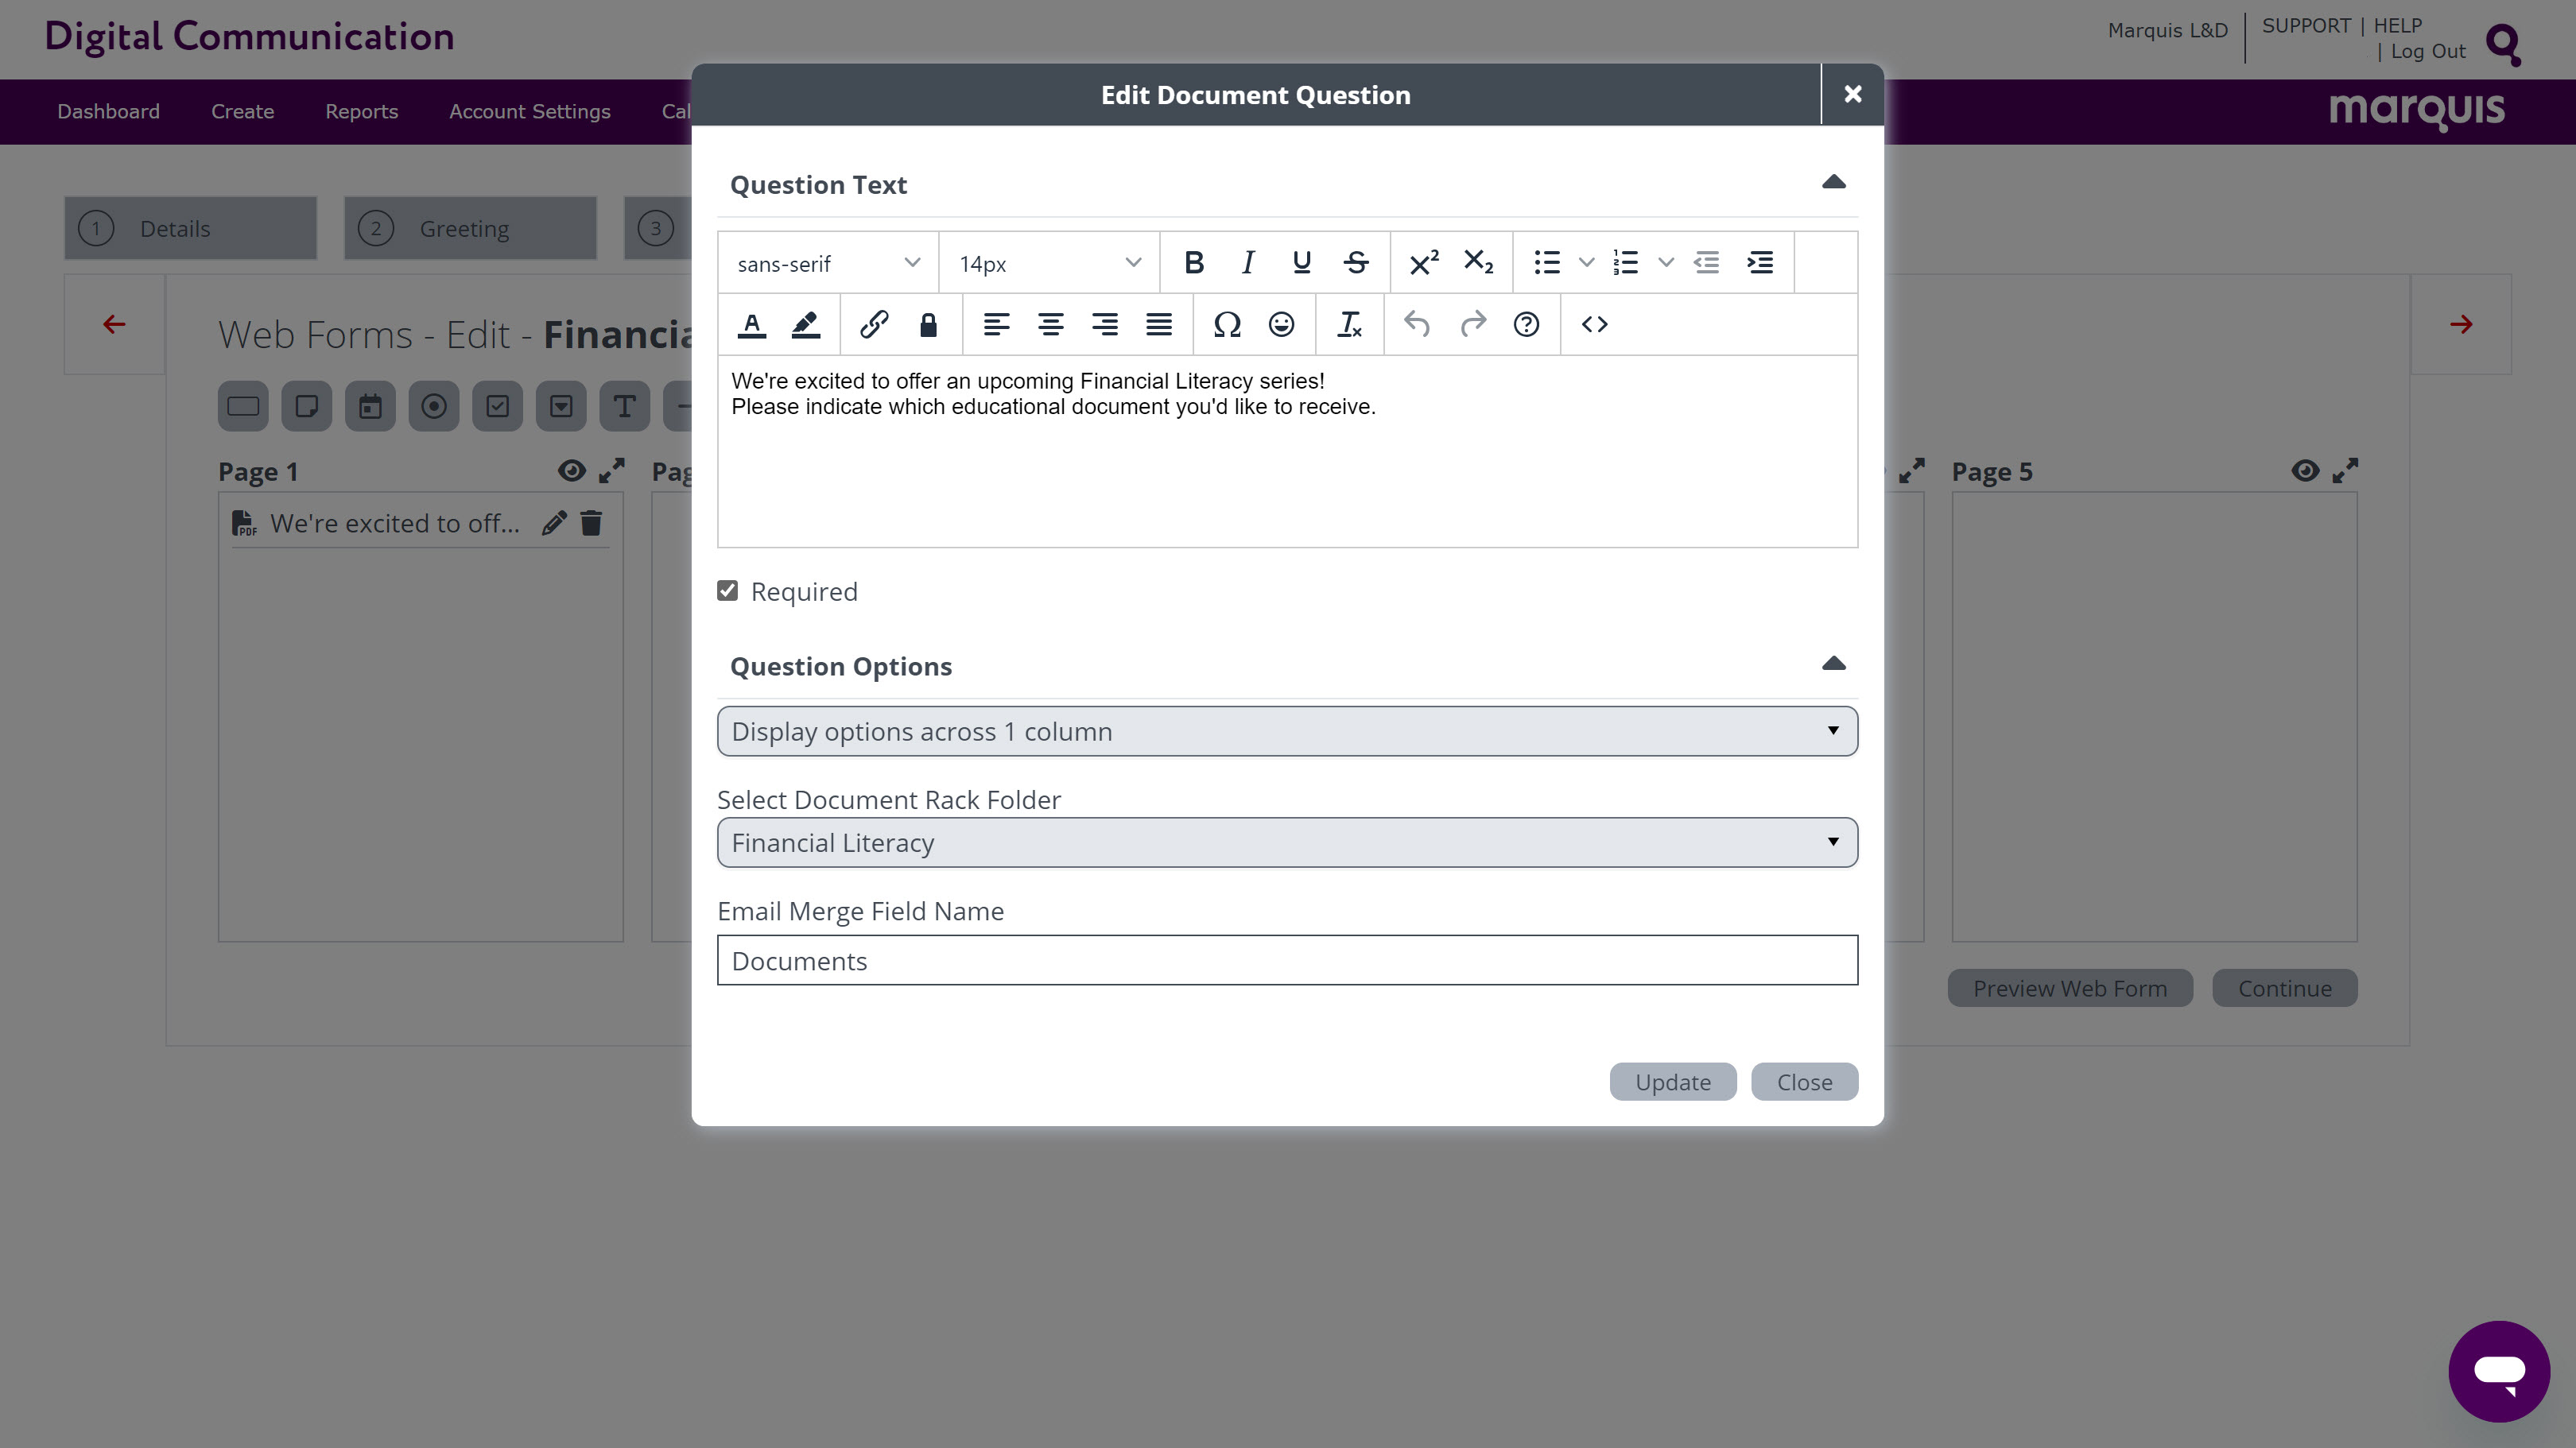Go to the Greeting step tab

pos(470,229)
